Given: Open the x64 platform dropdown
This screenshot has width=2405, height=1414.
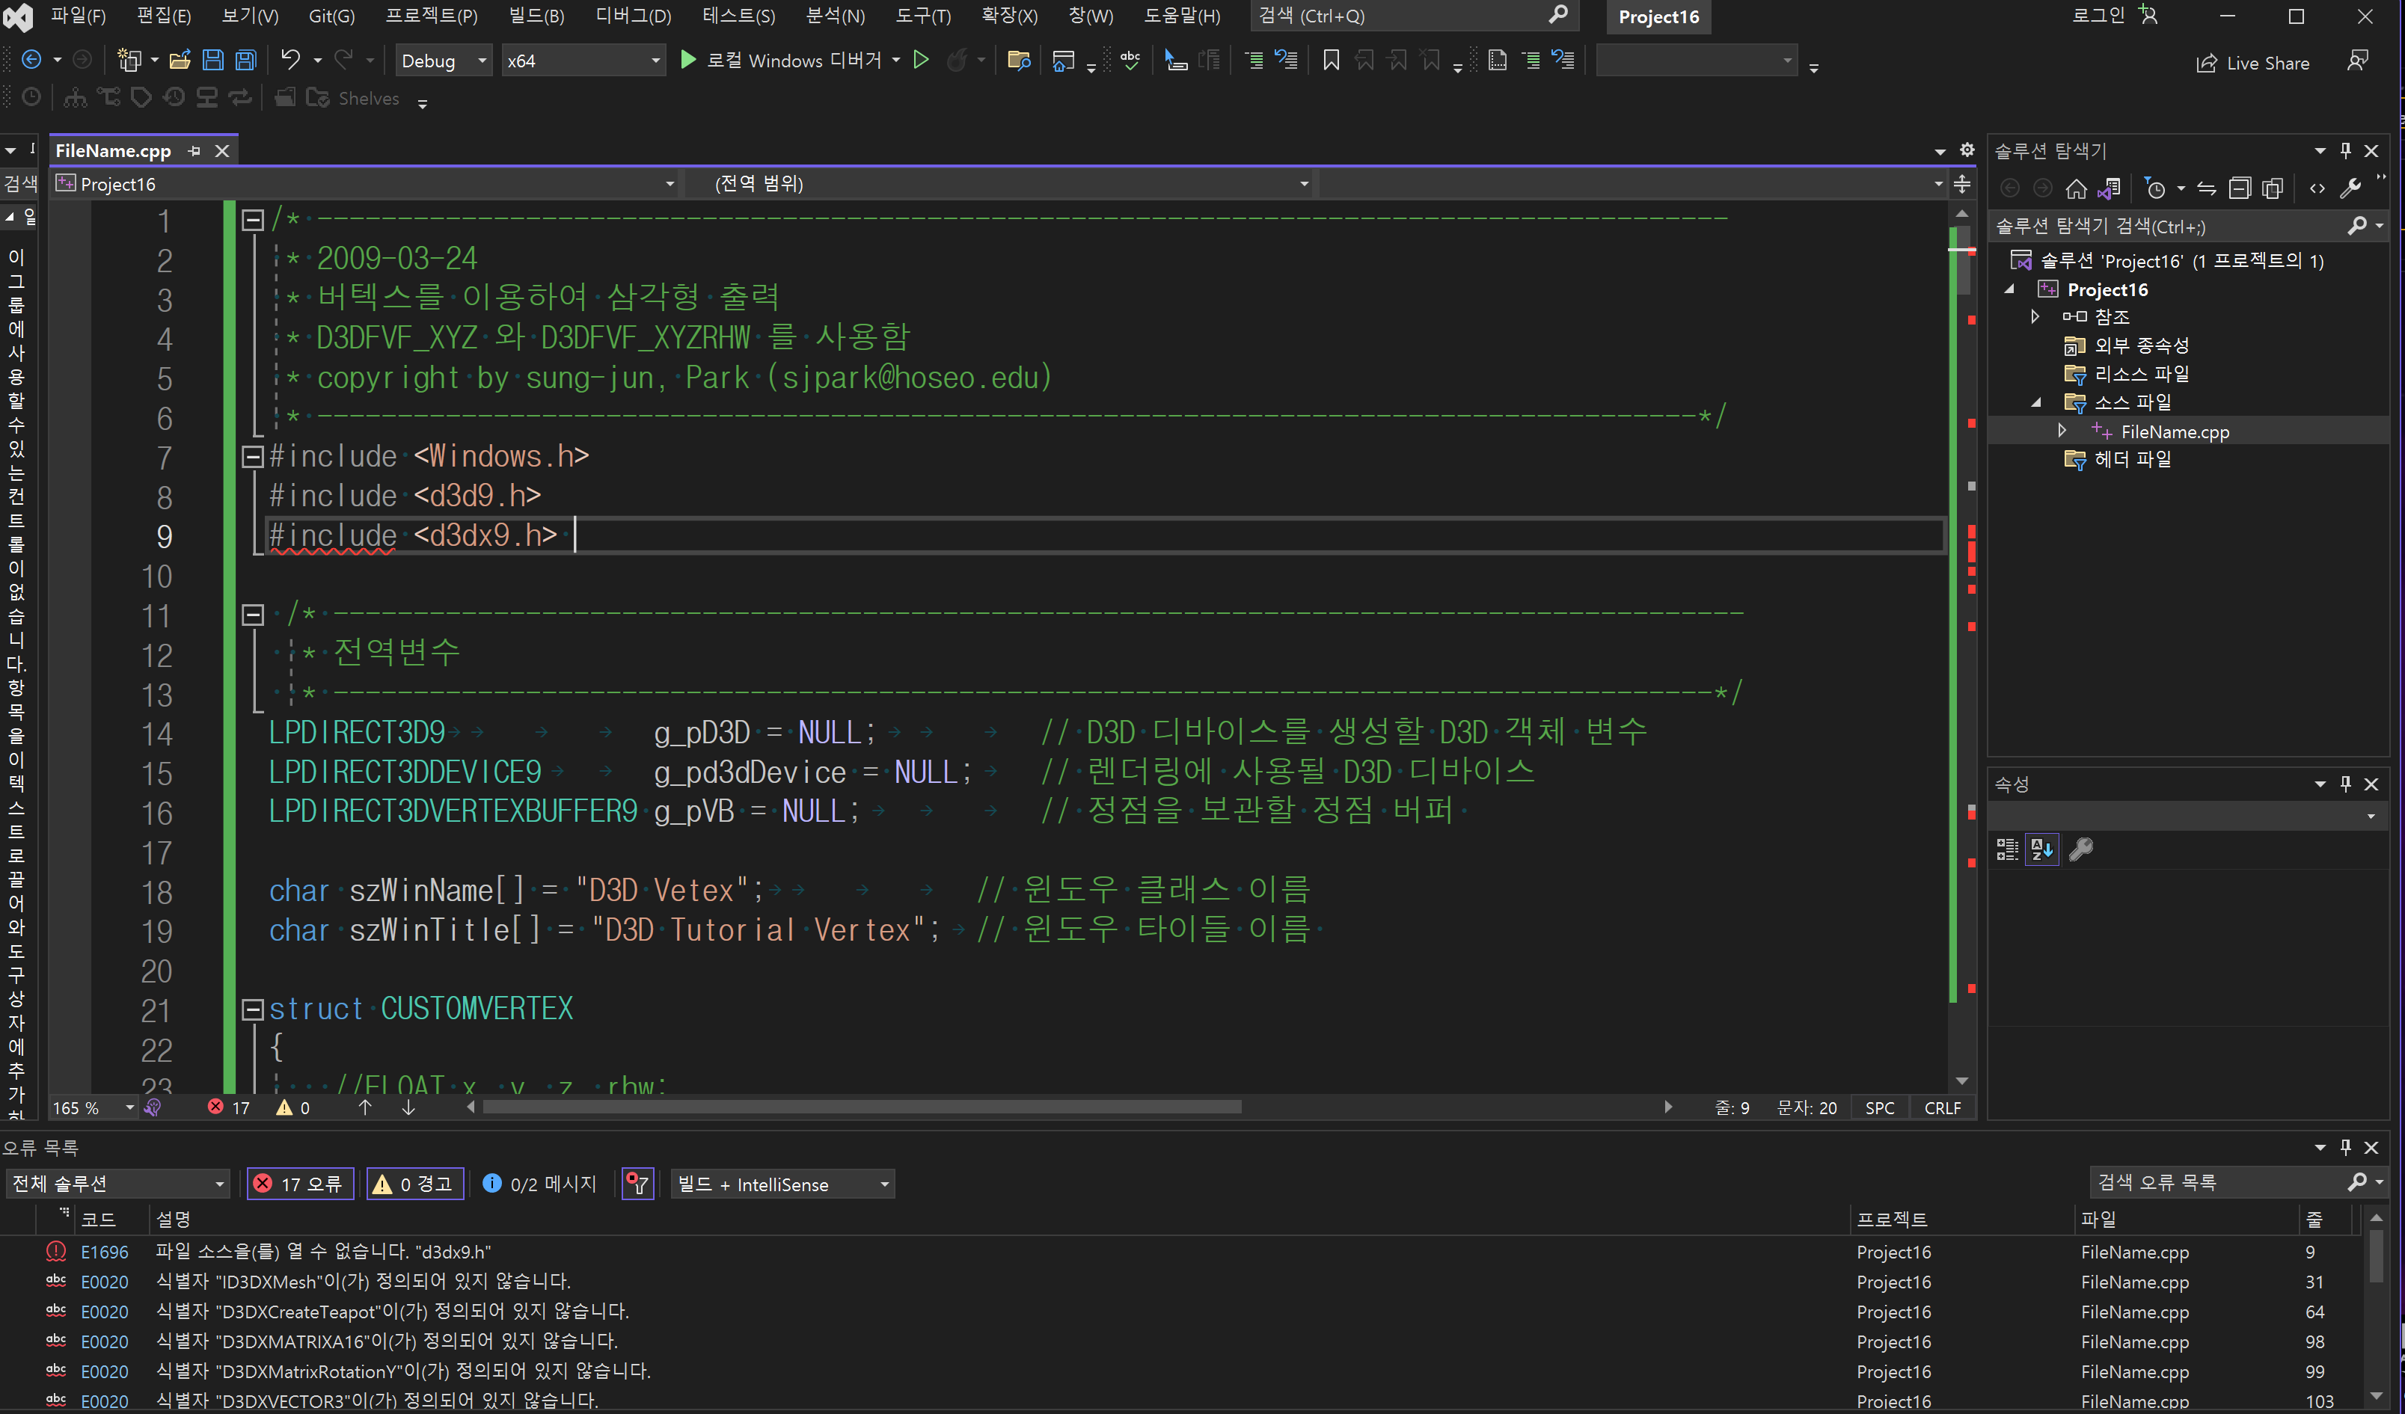Looking at the screenshot, I should click(x=582, y=61).
